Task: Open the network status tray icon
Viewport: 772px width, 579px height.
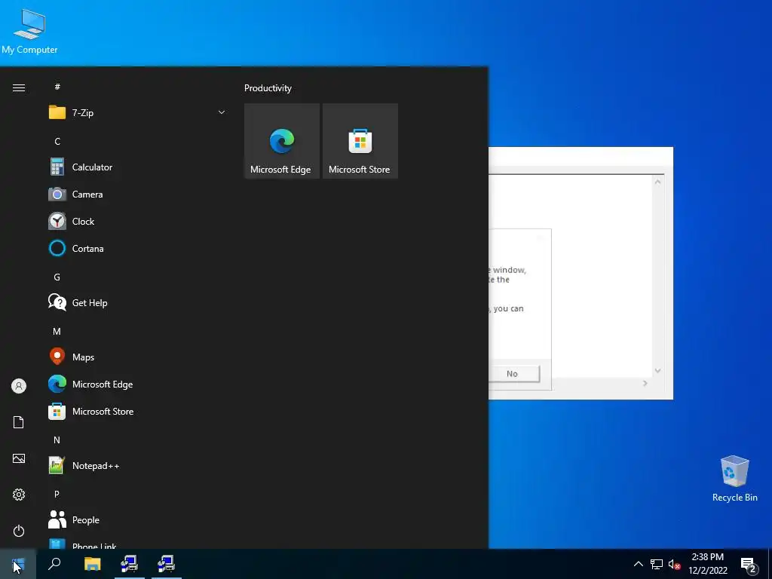Action: coord(657,564)
